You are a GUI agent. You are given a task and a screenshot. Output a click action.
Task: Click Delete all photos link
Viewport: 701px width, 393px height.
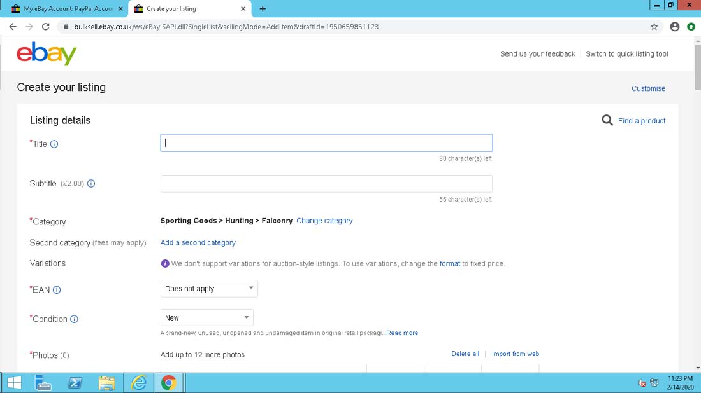click(x=465, y=354)
